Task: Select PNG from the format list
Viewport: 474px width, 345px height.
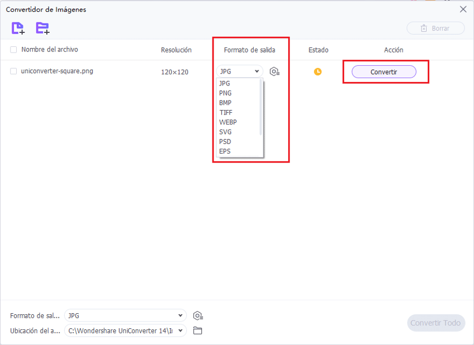Action: coord(226,93)
